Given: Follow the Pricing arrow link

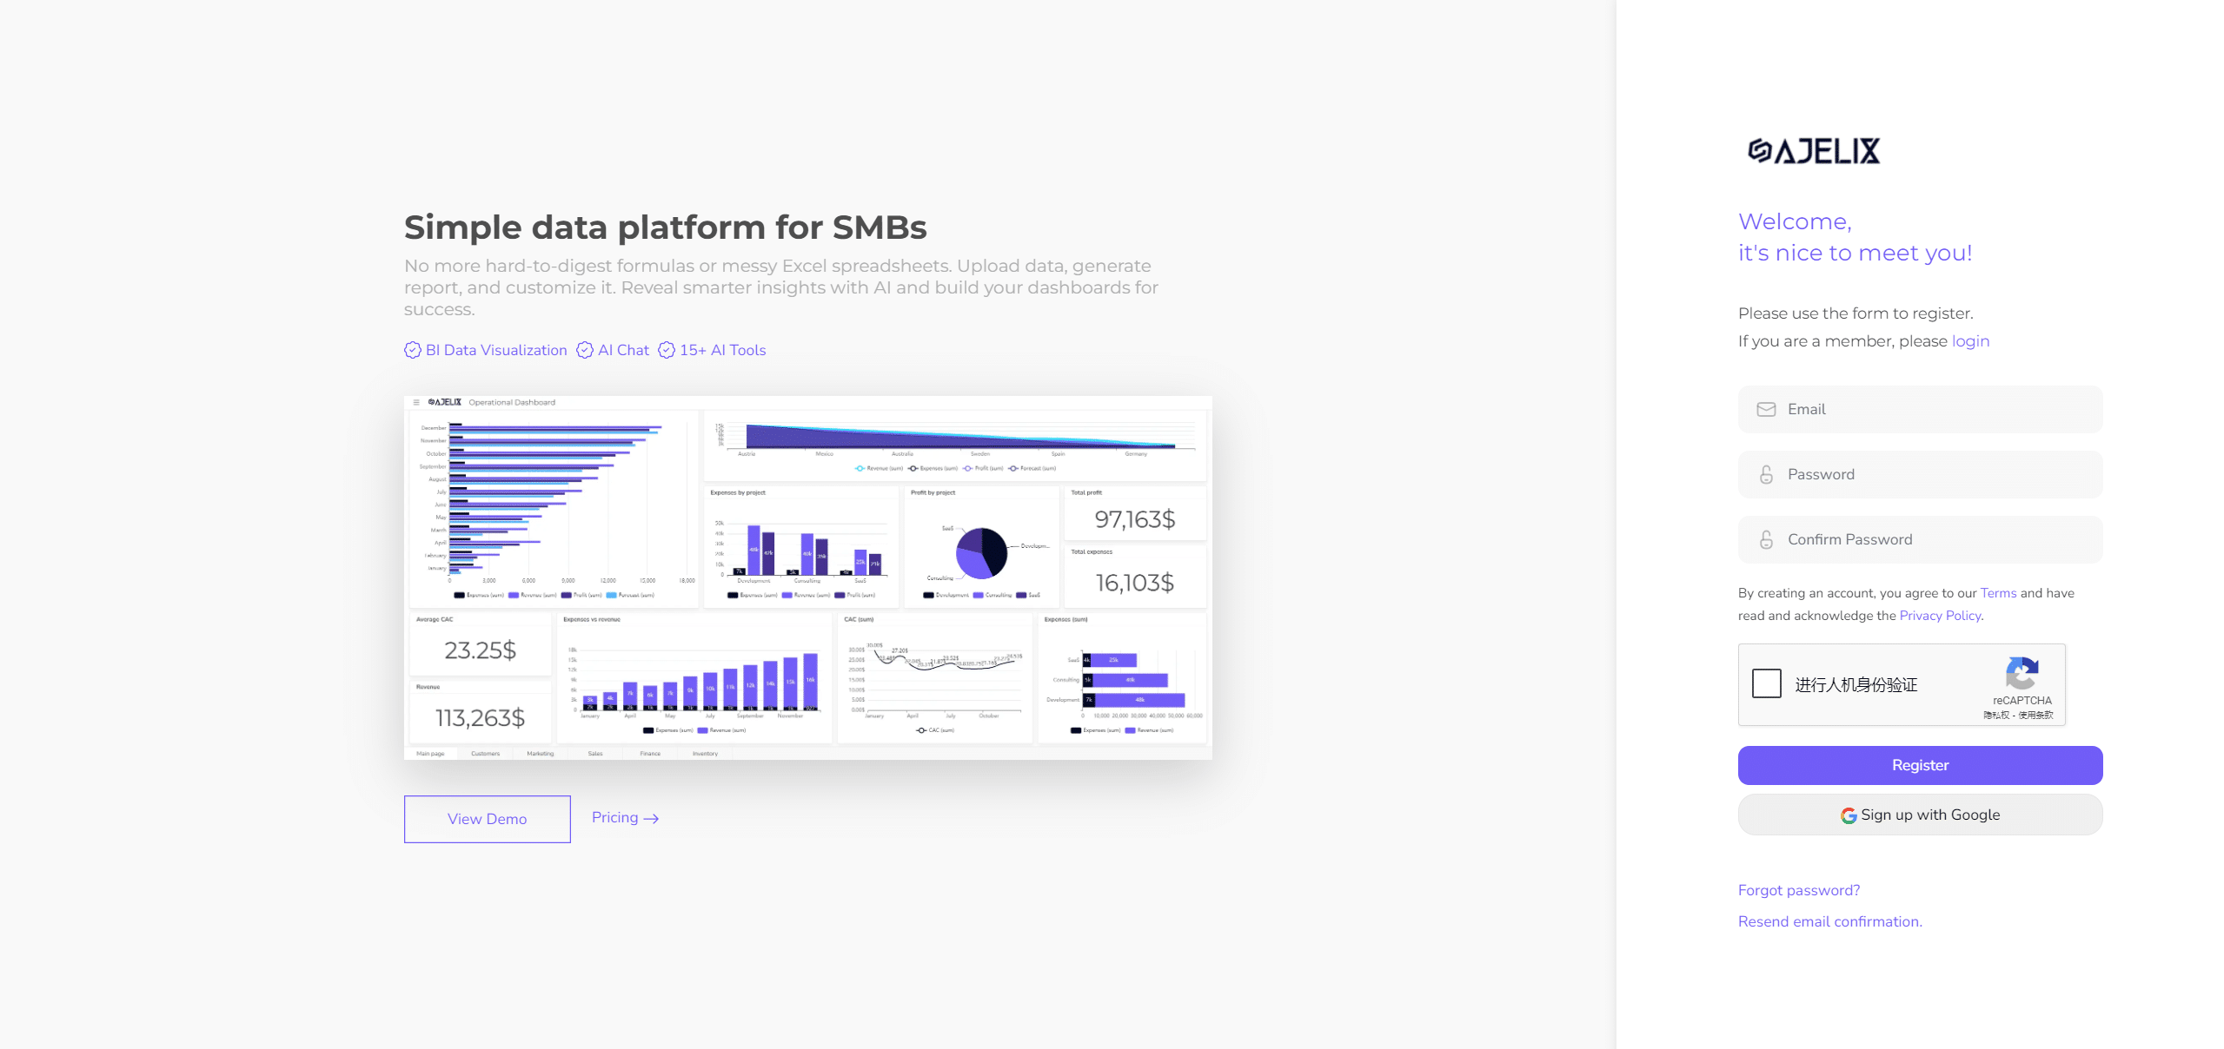Looking at the screenshot, I should [625, 818].
